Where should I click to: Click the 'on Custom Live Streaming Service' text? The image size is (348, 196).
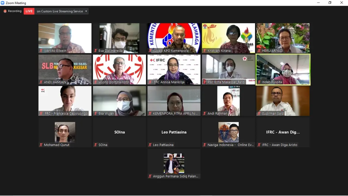pos(60,11)
